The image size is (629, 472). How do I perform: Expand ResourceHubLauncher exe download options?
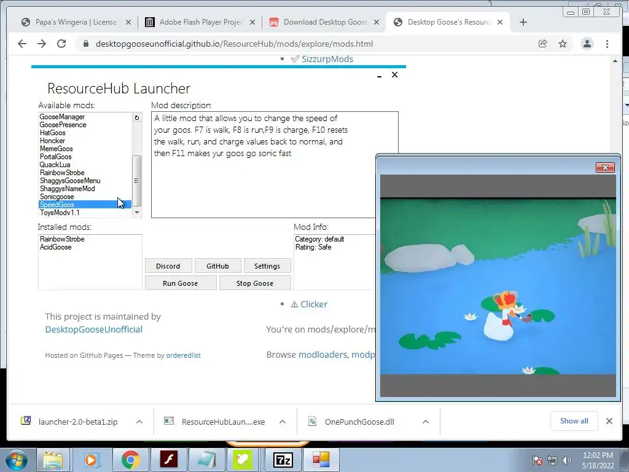pos(283,422)
